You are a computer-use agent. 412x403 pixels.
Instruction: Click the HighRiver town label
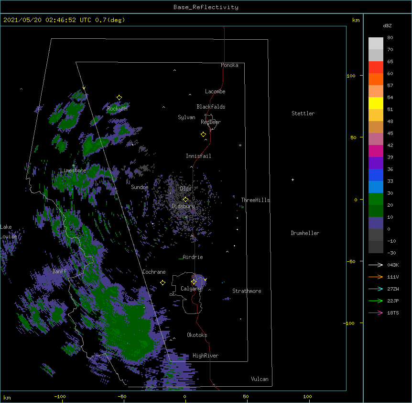pos(206,356)
